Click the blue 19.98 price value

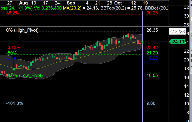point(152,58)
